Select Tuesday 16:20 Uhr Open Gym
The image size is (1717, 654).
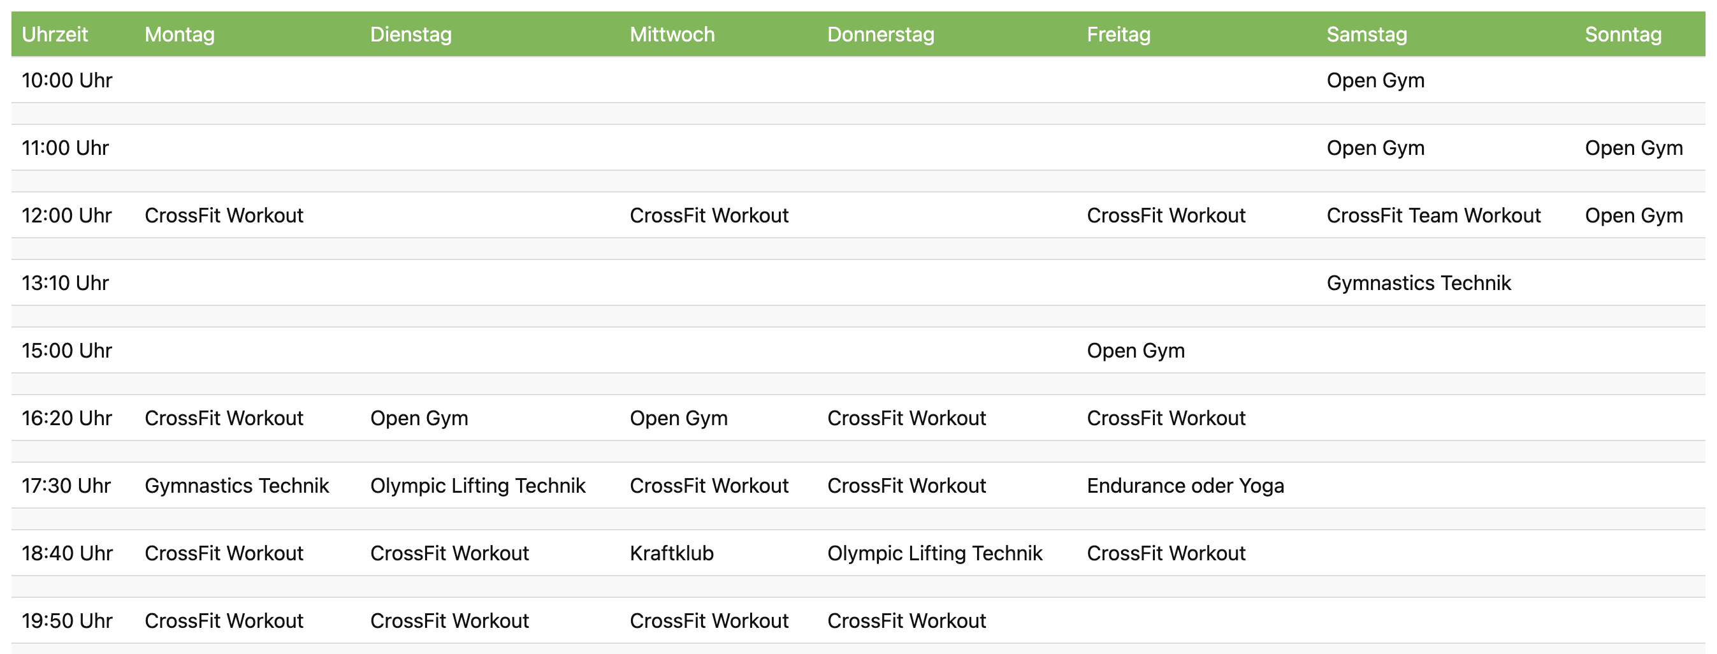(x=419, y=418)
